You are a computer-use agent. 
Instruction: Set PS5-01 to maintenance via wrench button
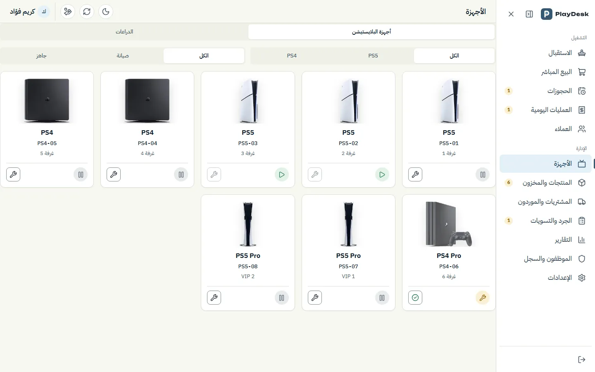pyautogui.click(x=415, y=174)
